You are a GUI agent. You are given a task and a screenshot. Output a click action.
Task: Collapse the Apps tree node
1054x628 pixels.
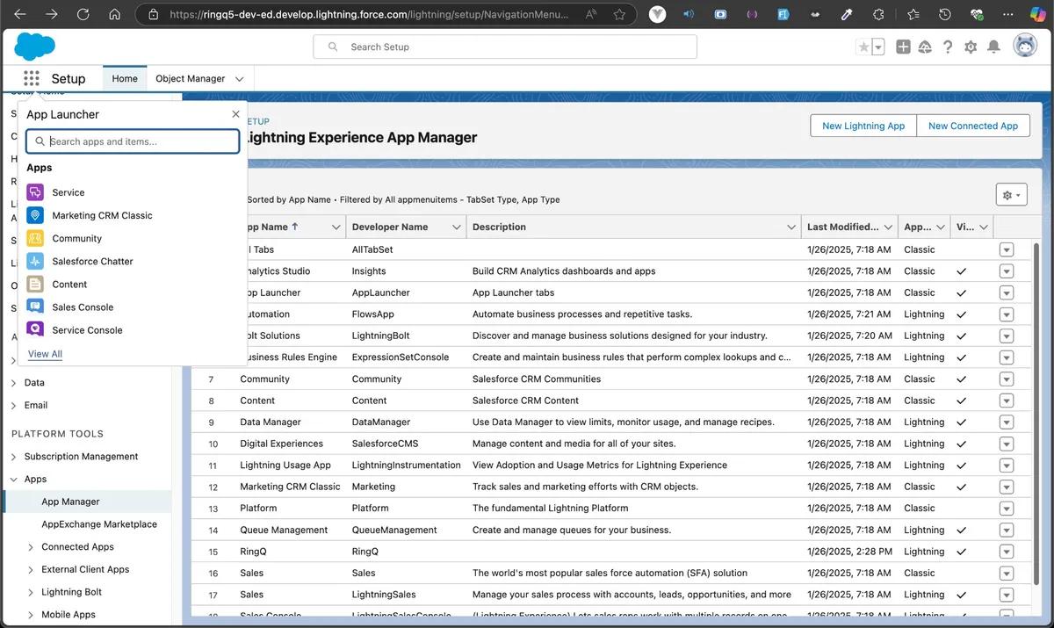click(14, 480)
